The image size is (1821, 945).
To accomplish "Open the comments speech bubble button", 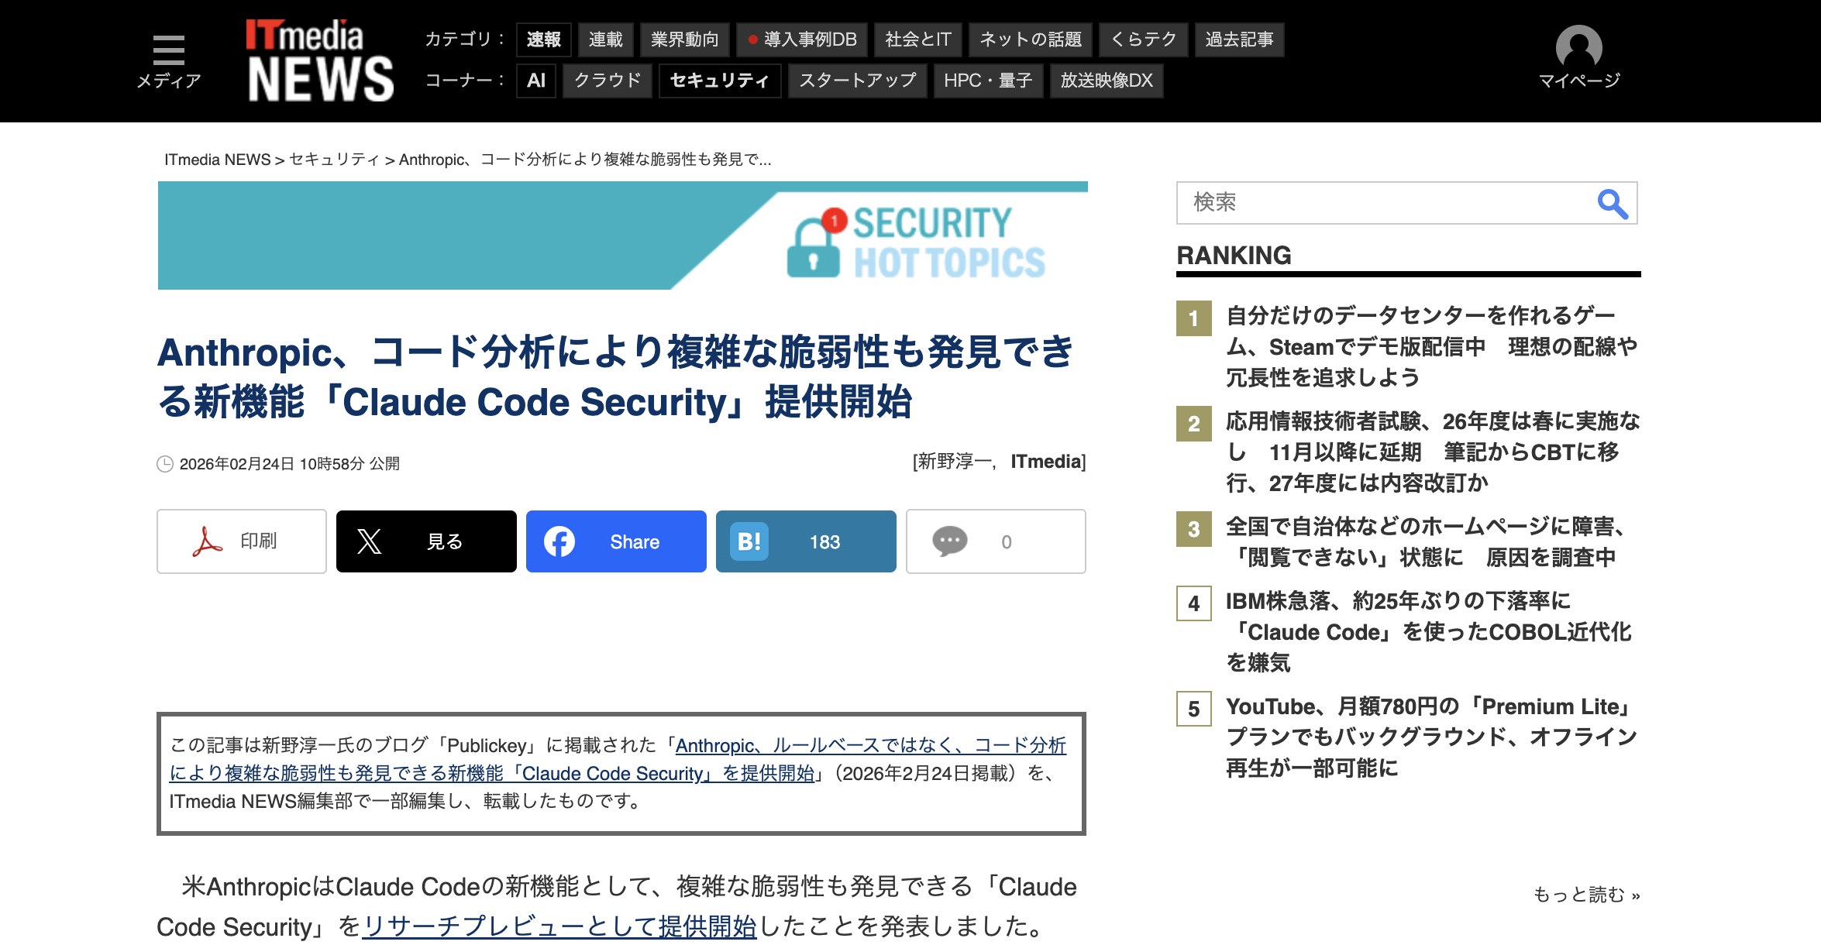I will point(996,541).
